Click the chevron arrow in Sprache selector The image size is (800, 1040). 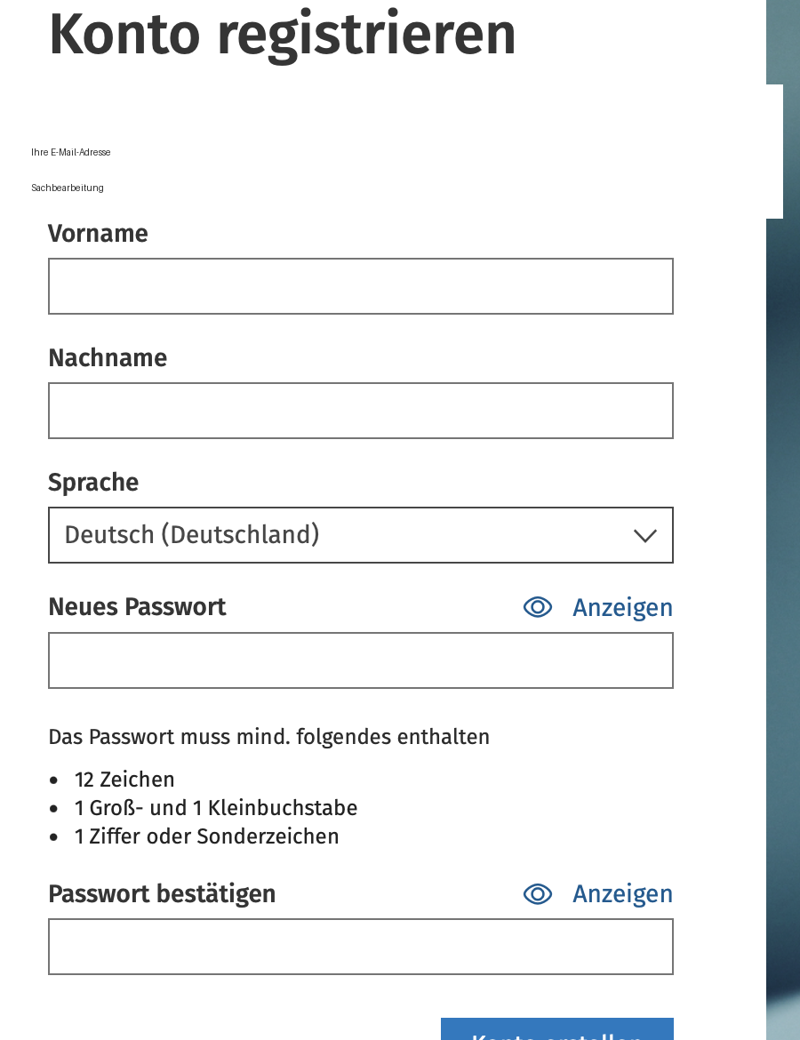tap(644, 536)
